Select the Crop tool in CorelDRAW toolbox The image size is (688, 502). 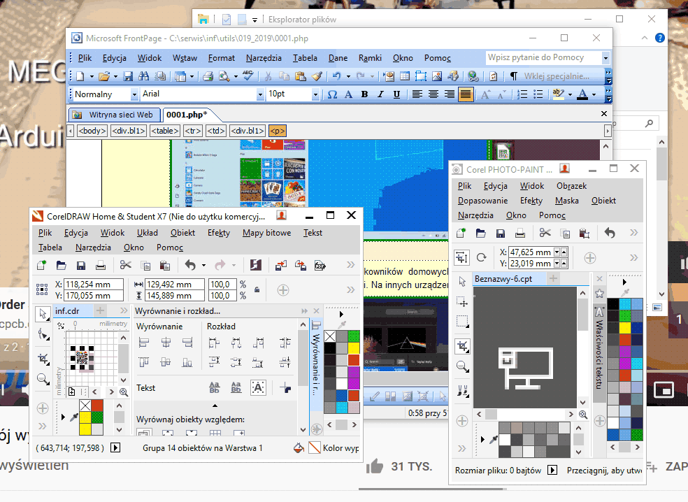coord(43,359)
